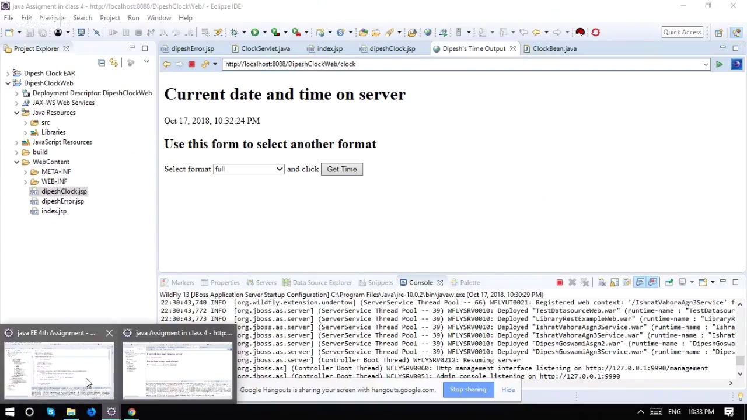Open the Select format dropdown
The width and height of the screenshot is (747, 420).
tap(249, 169)
